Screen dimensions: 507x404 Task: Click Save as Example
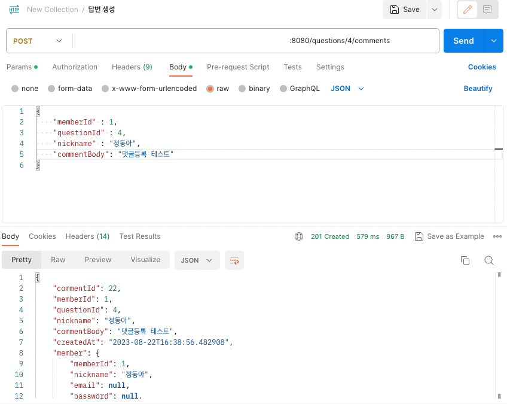pyautogui.click(x=450, y=236)
